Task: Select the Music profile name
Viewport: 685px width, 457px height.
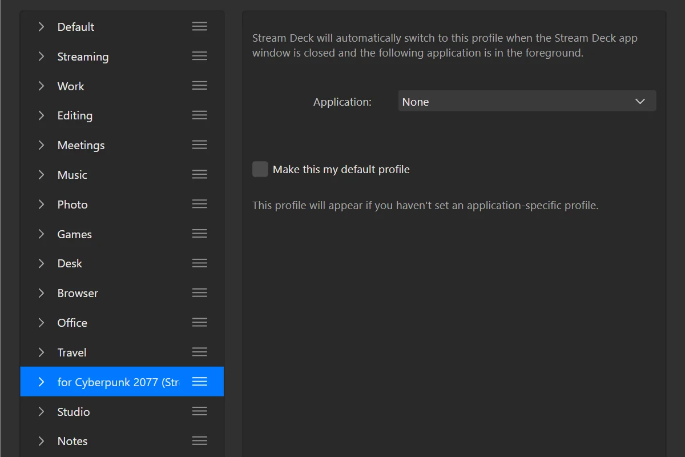Action: [x=72, y=175]
